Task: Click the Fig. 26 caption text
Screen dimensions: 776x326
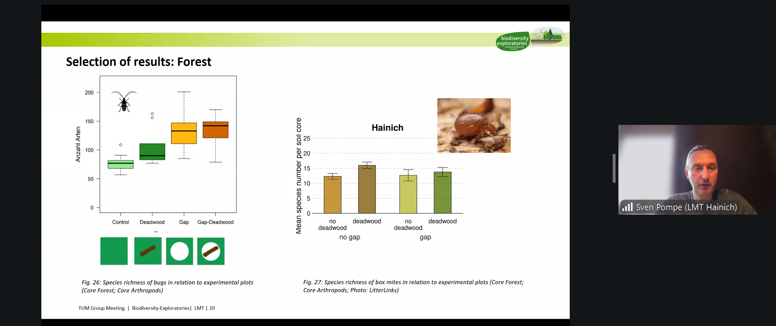Action: 167,286
